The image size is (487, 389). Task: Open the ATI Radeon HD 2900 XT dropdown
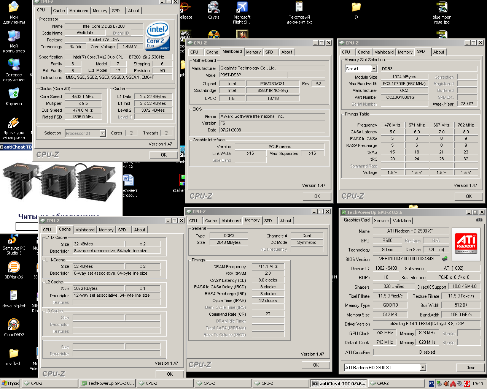point(423,367)
